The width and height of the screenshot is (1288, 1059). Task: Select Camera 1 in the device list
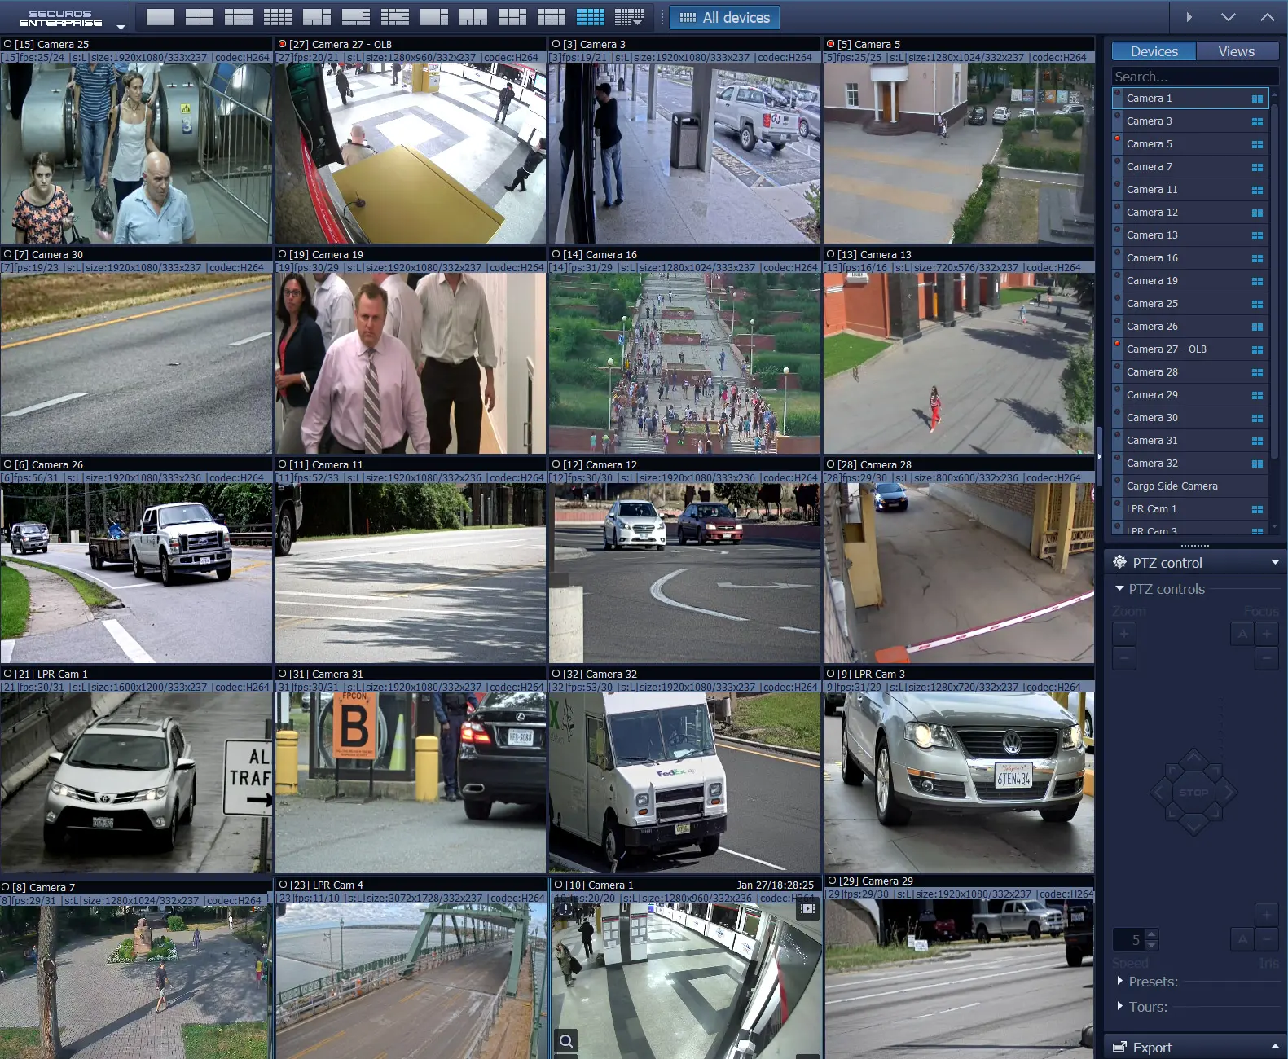[x=1190, y=98]
